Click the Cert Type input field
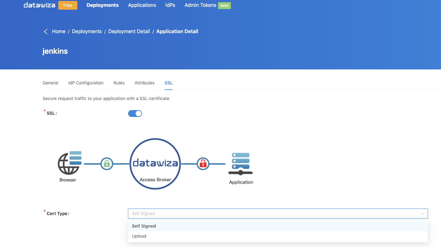Viewport: 441px width, 247px height. tap(278, 214)
